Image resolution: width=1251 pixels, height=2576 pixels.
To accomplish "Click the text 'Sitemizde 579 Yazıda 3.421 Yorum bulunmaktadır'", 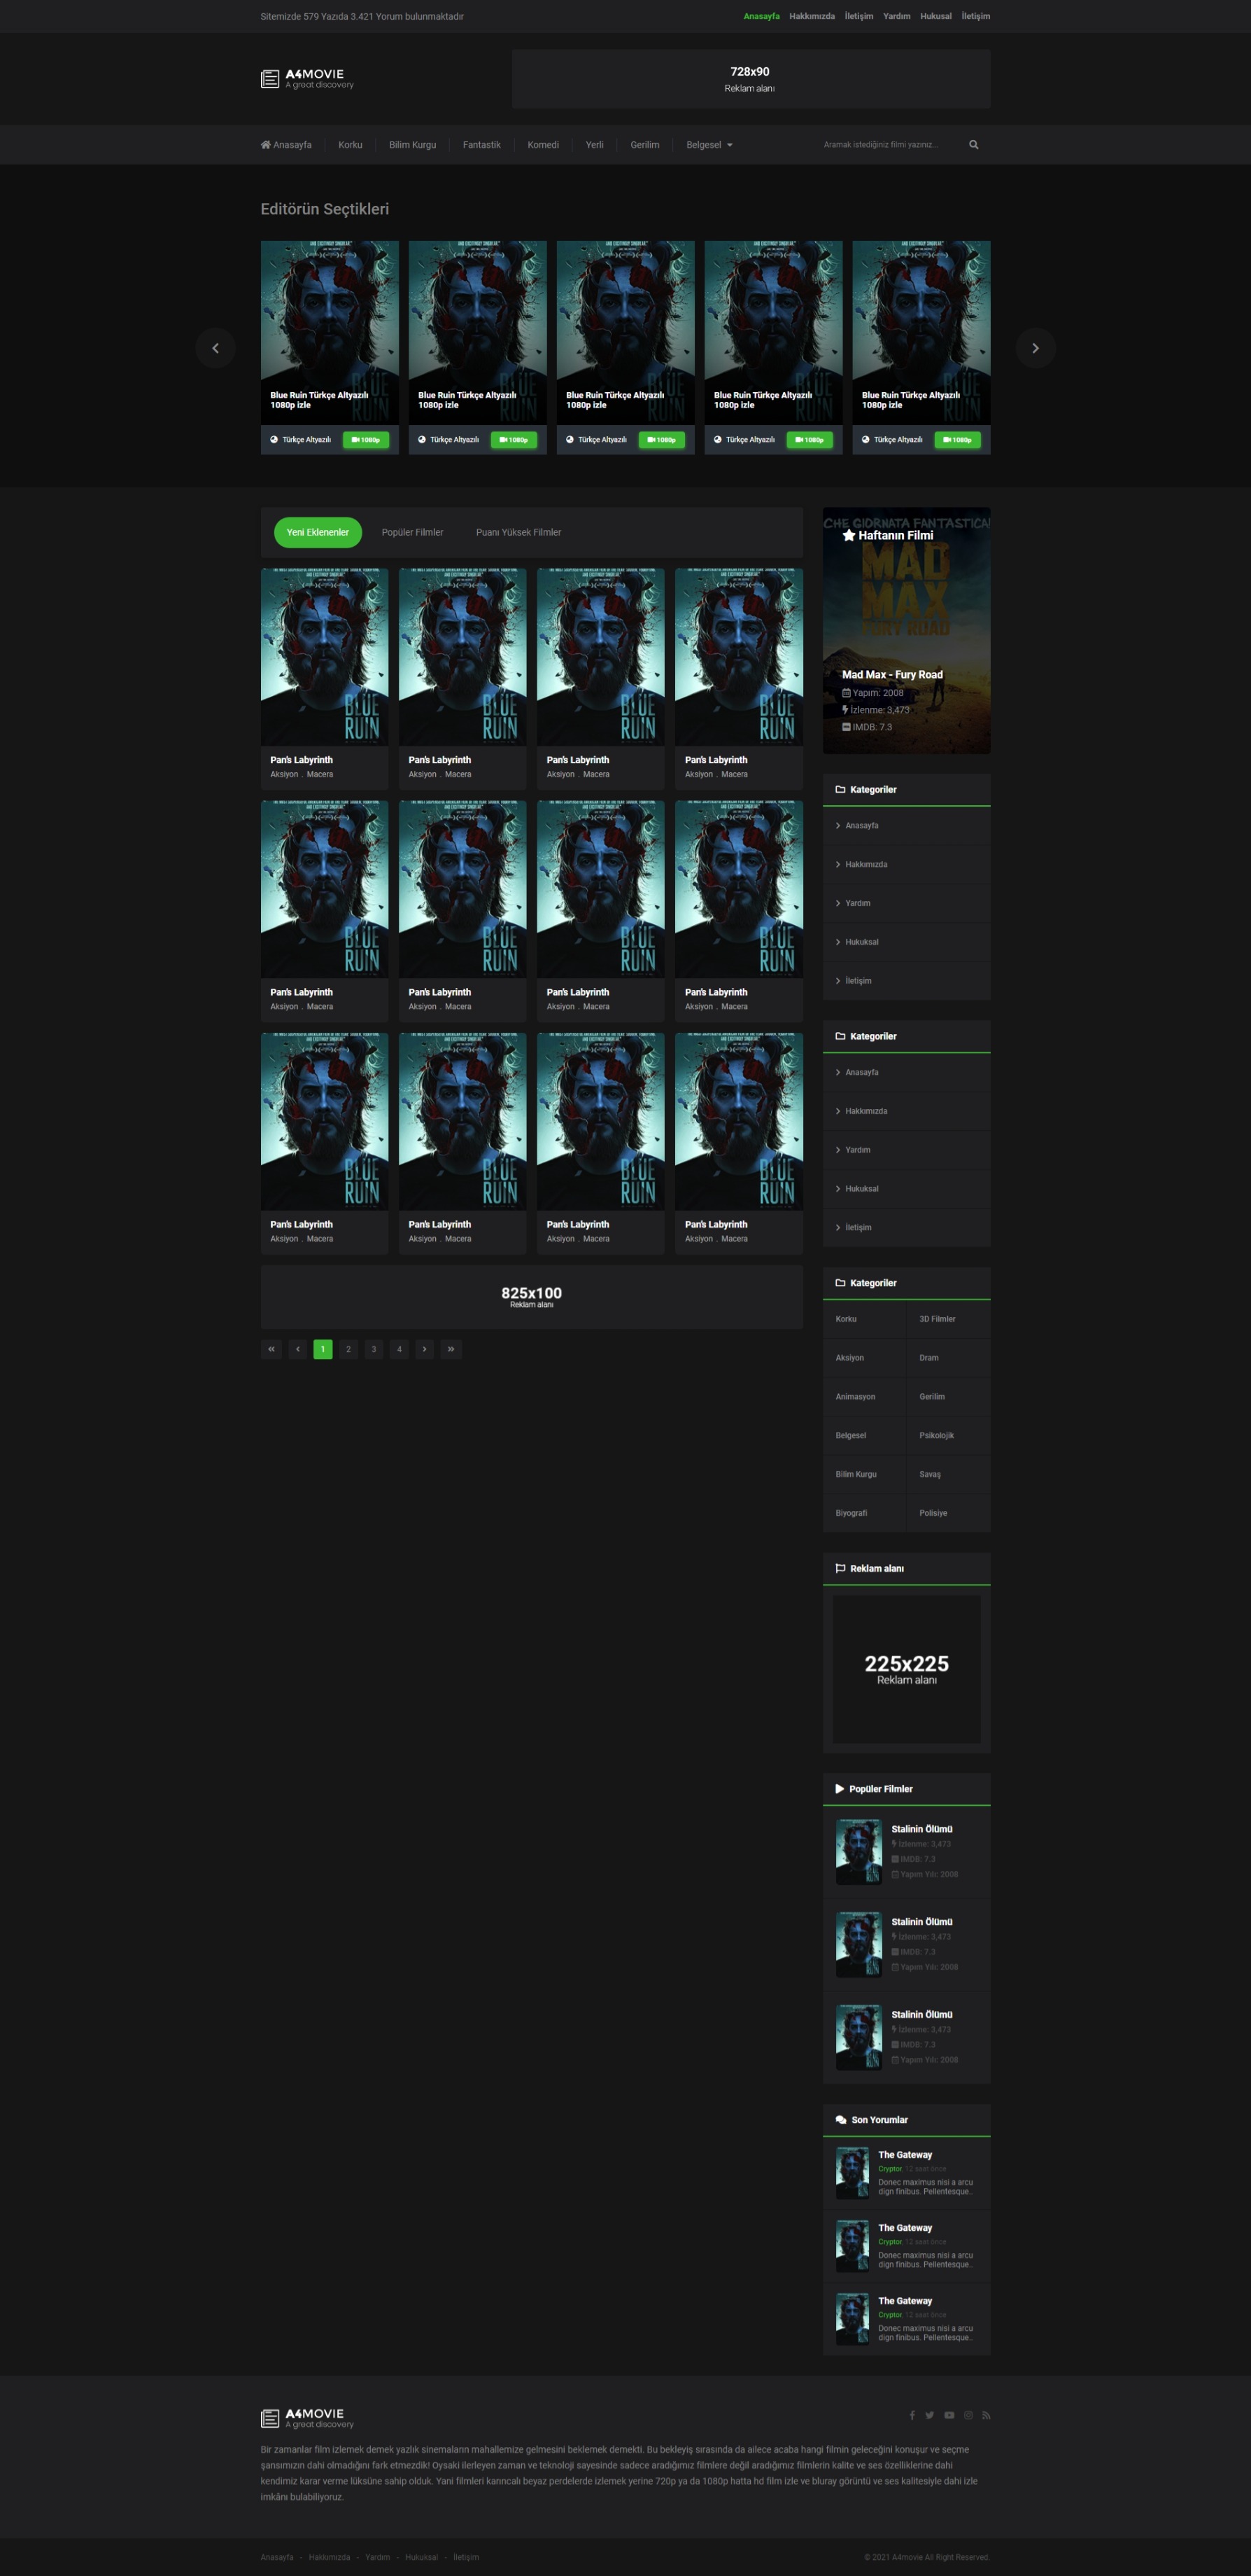I will coord(362,16).
